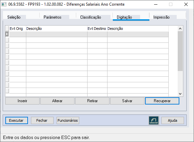Run the process with Executar
Screen dimensions: 194x142
click(16, 120)
